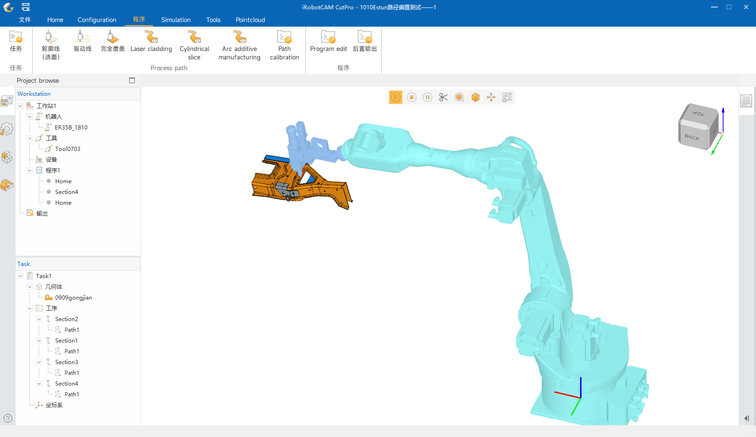
Task: Toggle Project browse panel float box
Action: 132,80
